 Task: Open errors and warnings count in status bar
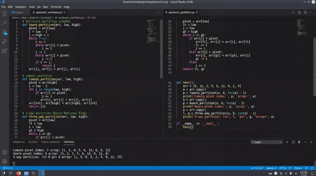(8, 168)
